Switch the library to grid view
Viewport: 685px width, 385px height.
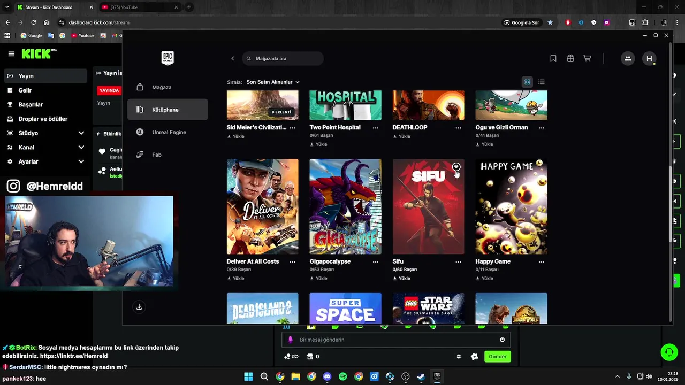pyautogui.click(x=527, y=82)
